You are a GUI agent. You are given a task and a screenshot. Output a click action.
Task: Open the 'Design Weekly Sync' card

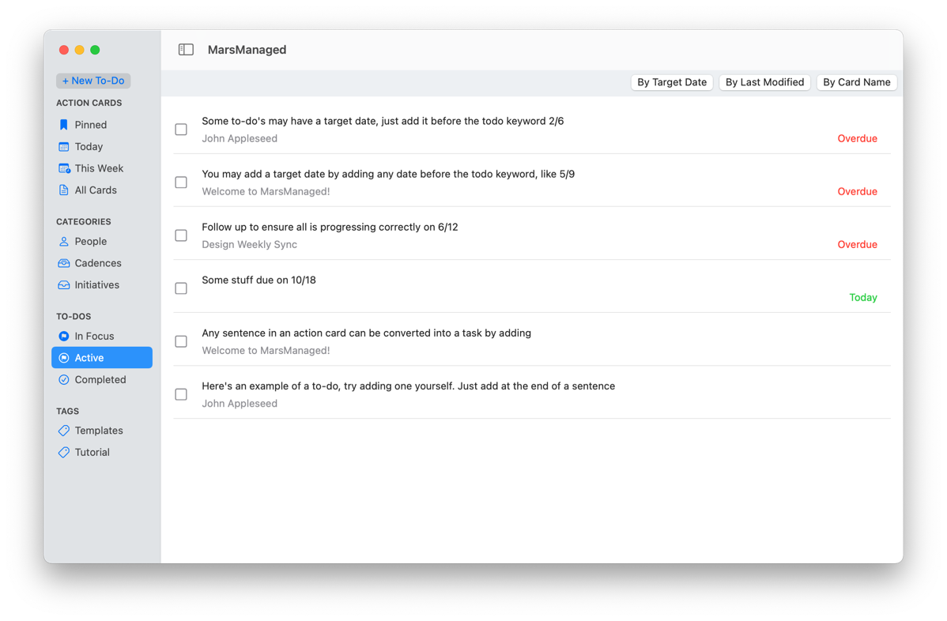250,244
